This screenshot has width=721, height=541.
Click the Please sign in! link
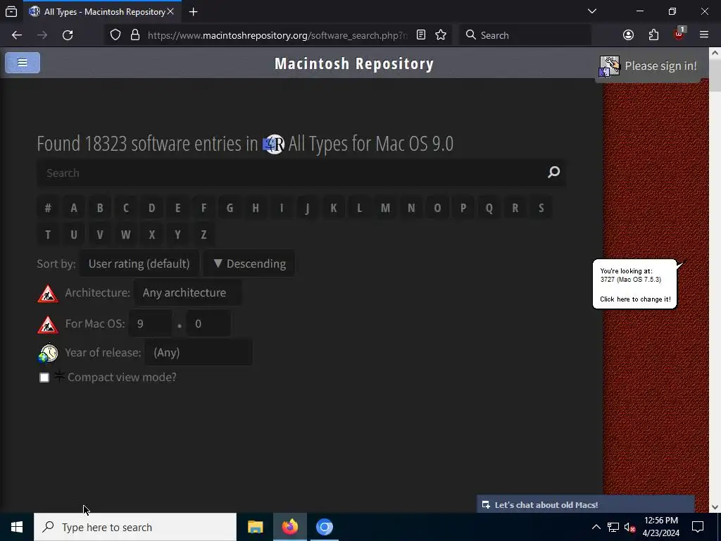pos(660,66)
